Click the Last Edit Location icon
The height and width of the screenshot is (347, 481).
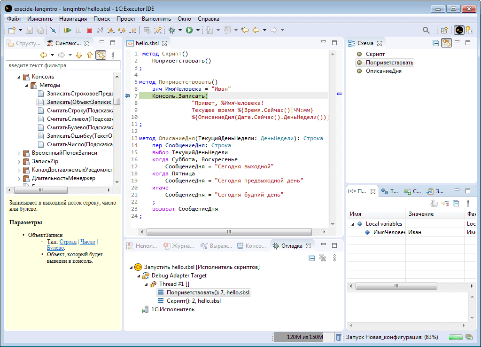(x=245, y=30)
